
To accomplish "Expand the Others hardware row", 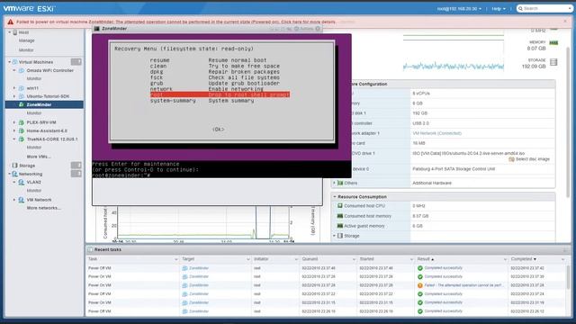I will point(334,183).
